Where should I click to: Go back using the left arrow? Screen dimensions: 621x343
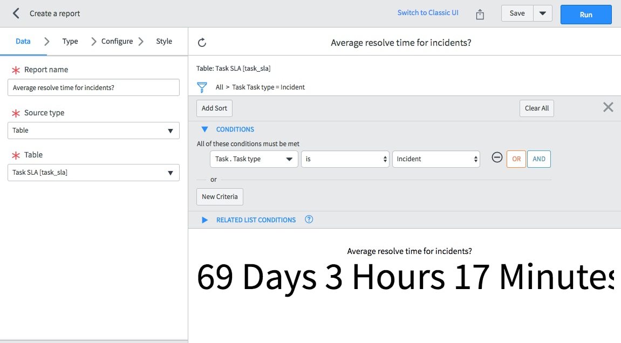15,13
